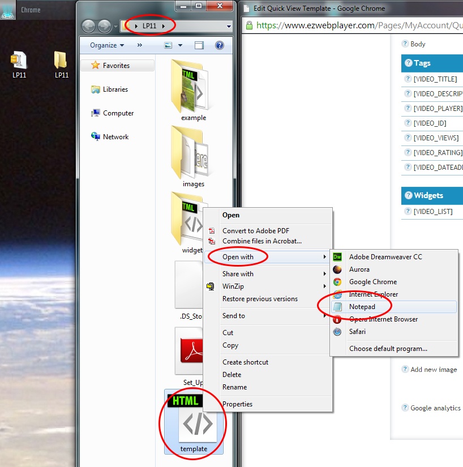Select the .DS_Store file

pyautogui.click(x=189, y=290)
